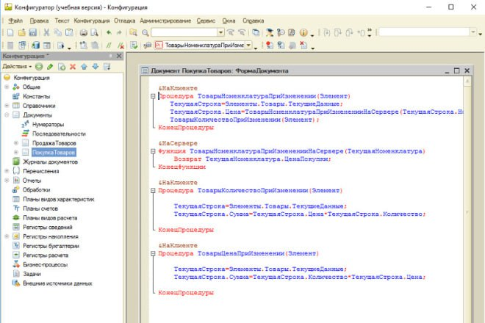Open the procedure list dropdown ТоварыНоменклатураПриИзме
This screenshot has width=485, height=323.
pos(248,46)
